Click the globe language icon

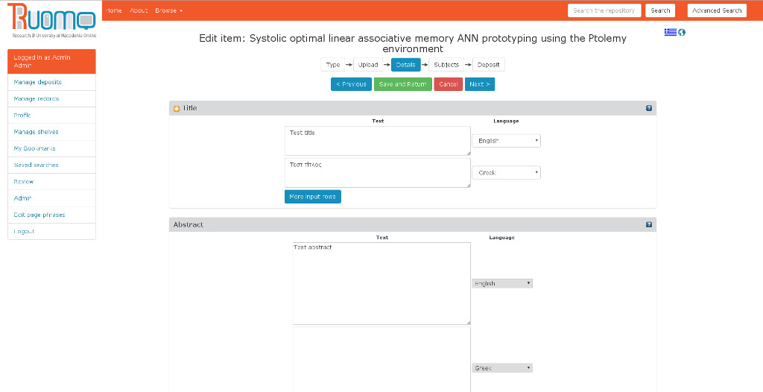pyautogui.click(x=682, y=32)
